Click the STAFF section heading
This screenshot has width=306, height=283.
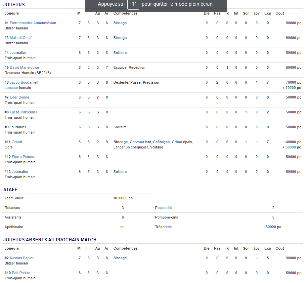[10, 189]
